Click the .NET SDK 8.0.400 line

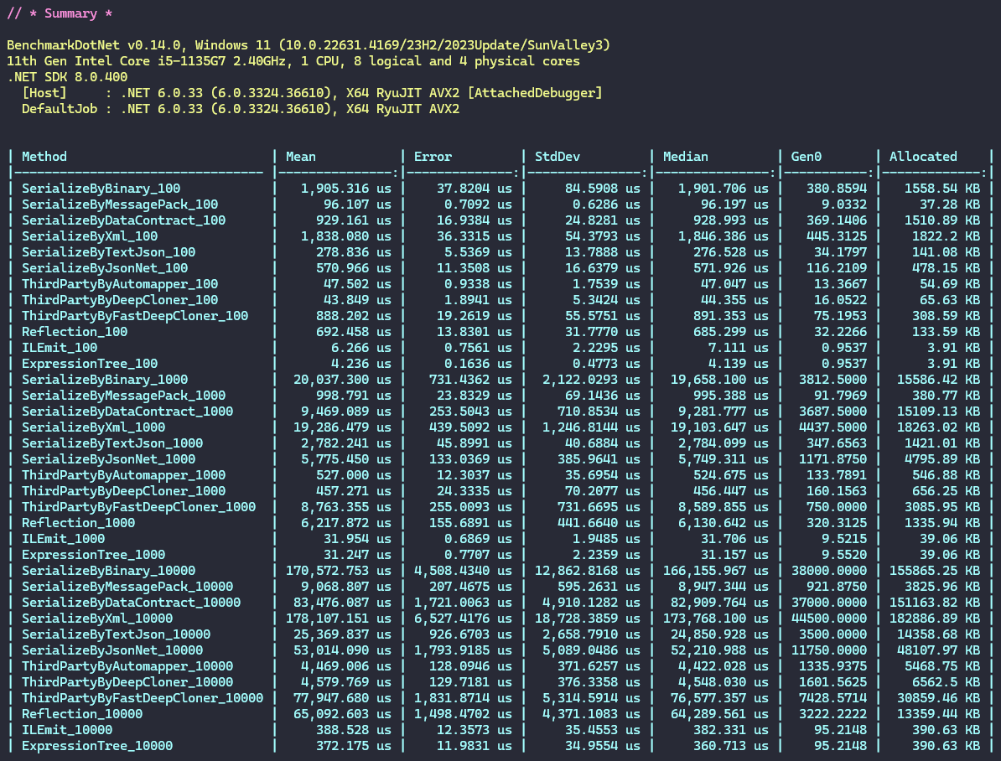[67, 77]
